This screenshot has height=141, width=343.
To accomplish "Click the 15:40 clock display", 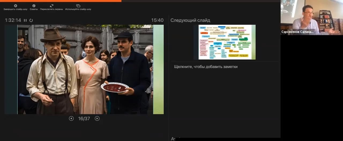I will point(157,20).
